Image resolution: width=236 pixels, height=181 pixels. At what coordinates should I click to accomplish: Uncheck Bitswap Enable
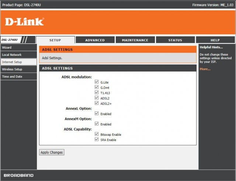97,134
